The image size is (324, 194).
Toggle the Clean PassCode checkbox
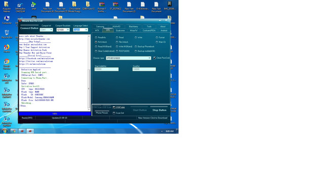pos(154,58)
